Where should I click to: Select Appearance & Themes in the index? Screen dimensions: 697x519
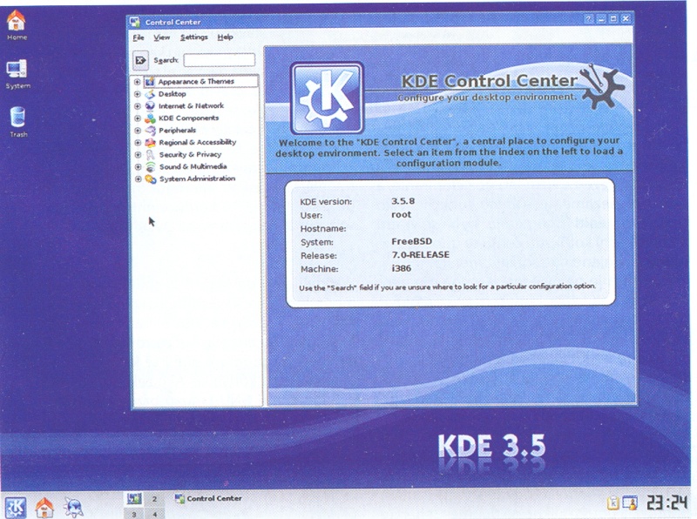click(196, 82)
